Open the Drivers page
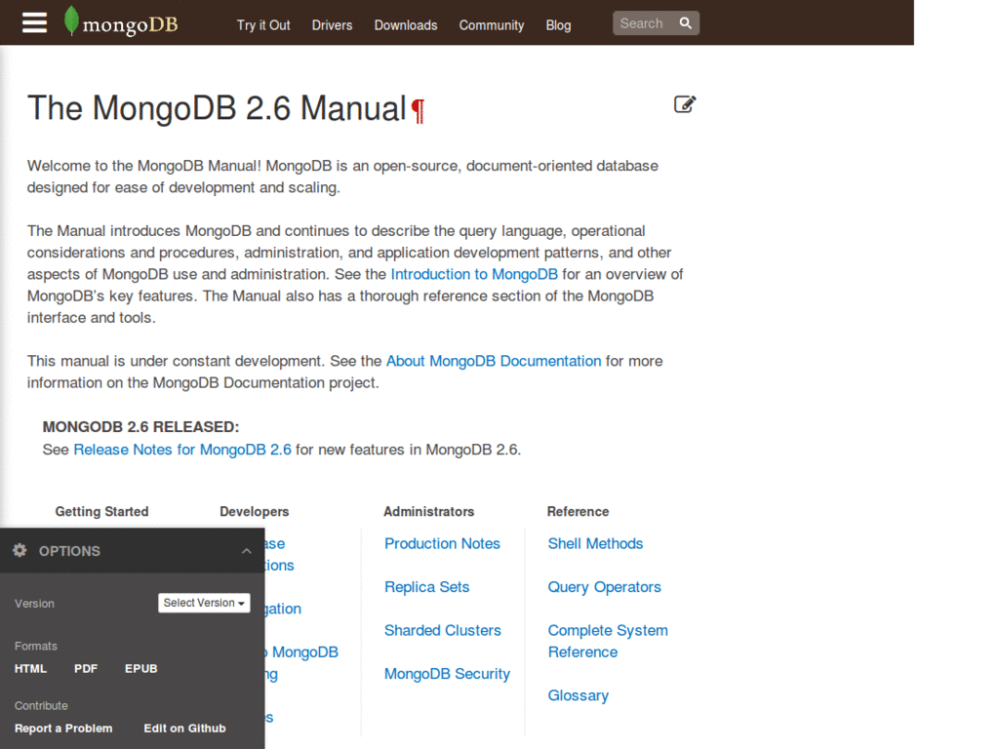999x749 pixels. point(332,26)
